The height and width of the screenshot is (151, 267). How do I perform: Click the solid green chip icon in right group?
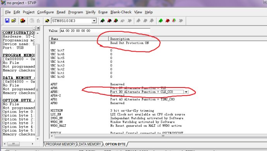pos(161,21)
